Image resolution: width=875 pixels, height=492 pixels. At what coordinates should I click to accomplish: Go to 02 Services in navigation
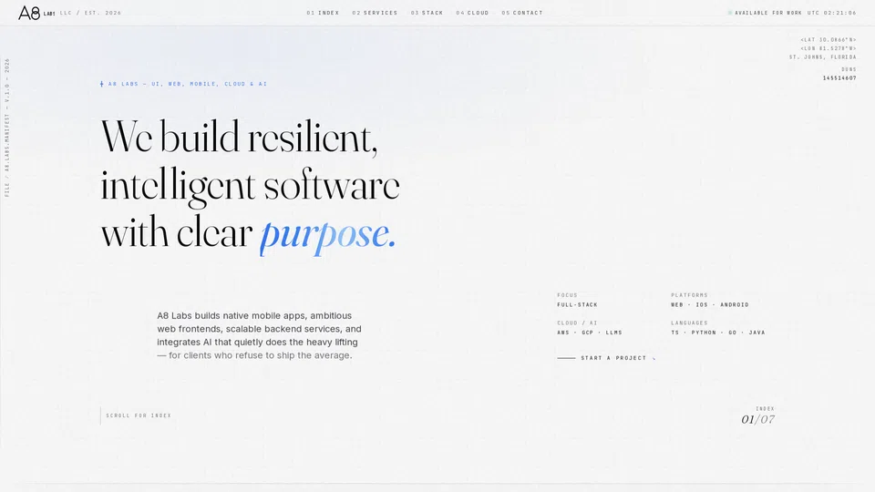point(375,13)
